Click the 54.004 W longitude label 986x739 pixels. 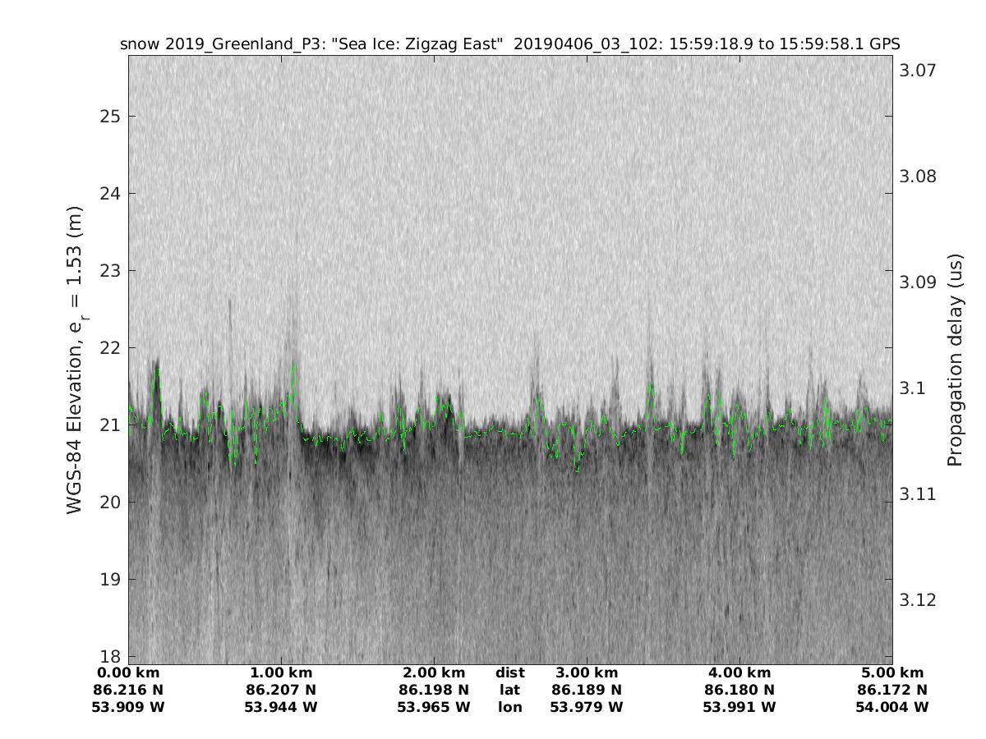point(892,707)
